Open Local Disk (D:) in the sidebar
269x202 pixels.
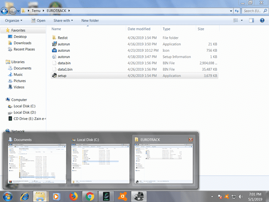(x=25, y=112)
